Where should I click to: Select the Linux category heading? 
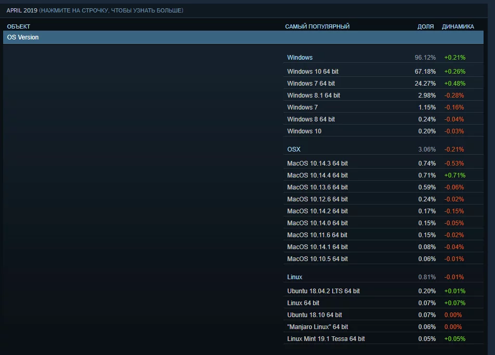tap(294, 277)
